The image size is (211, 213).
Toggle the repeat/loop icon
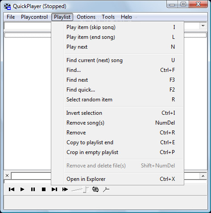[95, 189]
